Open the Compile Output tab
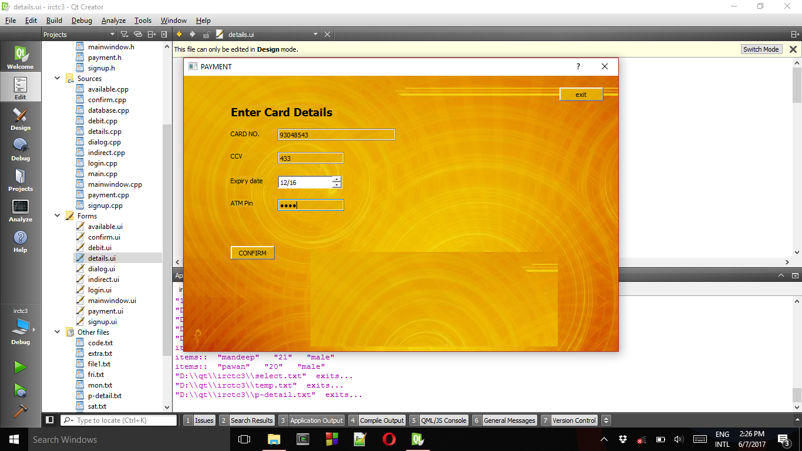This screenshot has width=802, height=451. click(376, 420)
